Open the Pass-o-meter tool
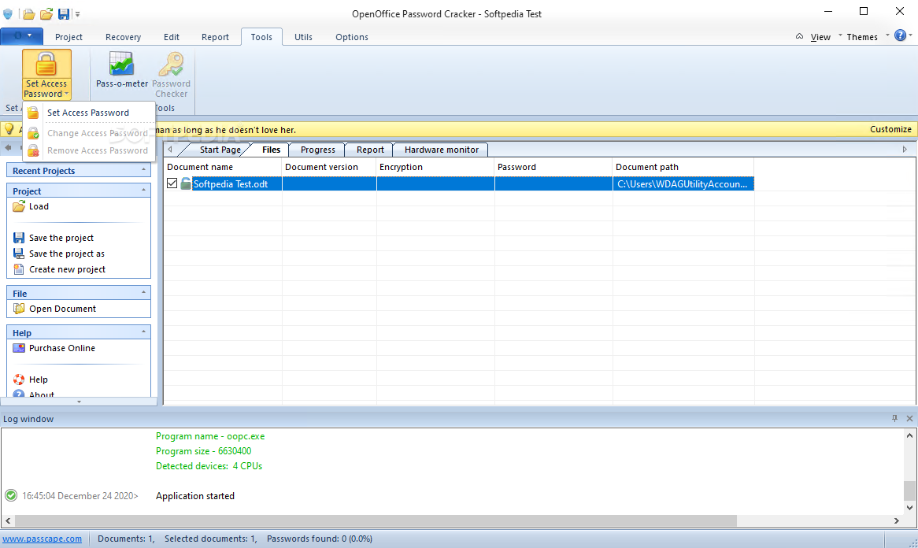 tap(122, 69)
